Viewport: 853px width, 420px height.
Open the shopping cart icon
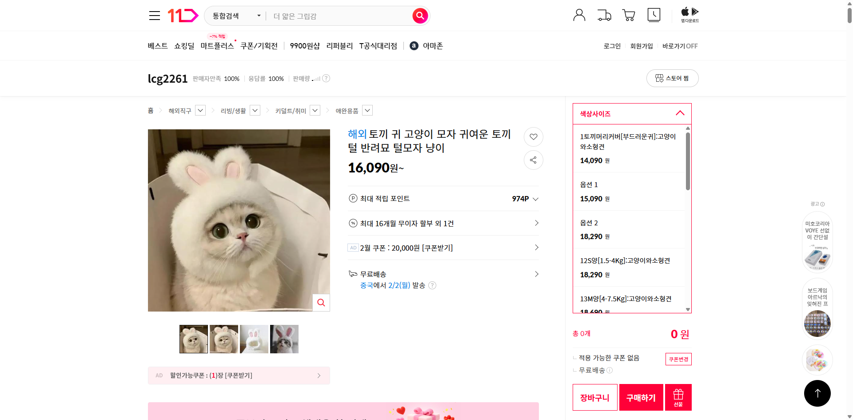pos(629,15)
